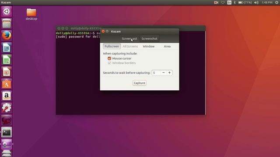Open the sound volume indicator
The height and width of the screenshot is (157, 280).
tap(256, 3)
